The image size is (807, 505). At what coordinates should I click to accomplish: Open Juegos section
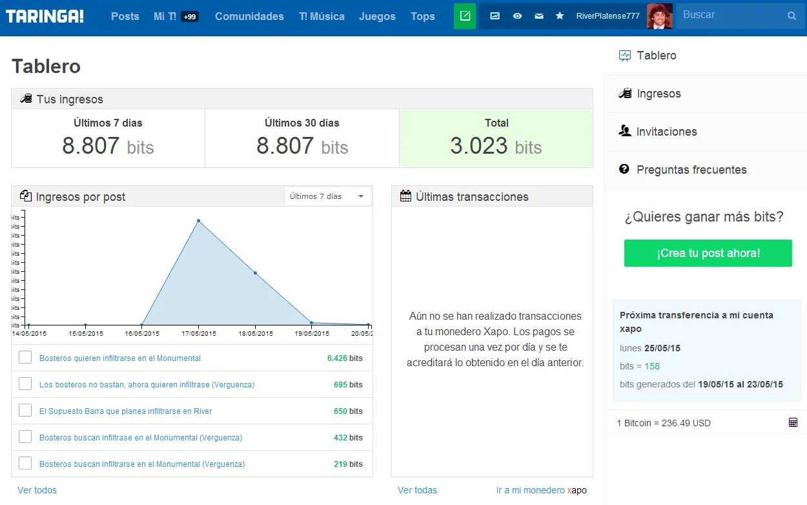377,16
